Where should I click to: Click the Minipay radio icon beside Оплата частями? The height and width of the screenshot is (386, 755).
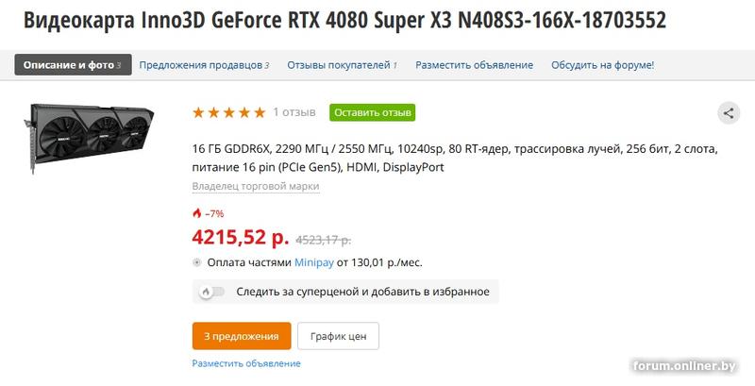coord(196,262)
